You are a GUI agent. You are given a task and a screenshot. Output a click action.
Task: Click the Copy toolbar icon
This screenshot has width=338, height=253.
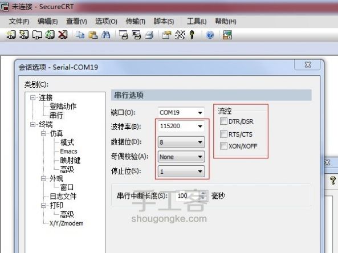80,35
